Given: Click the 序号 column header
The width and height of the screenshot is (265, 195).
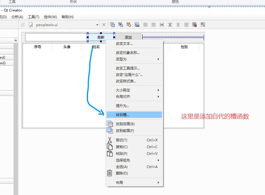Looking at the screenshot, I should 37,47.
